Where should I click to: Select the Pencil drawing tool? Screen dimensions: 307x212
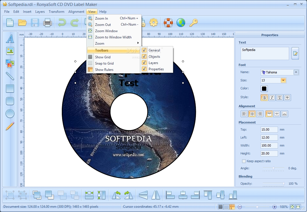pos(10,126)
